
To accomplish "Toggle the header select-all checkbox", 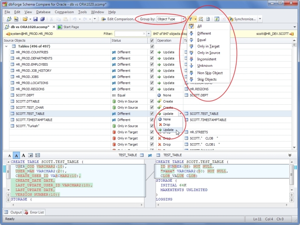I will (x=152, y=40).
